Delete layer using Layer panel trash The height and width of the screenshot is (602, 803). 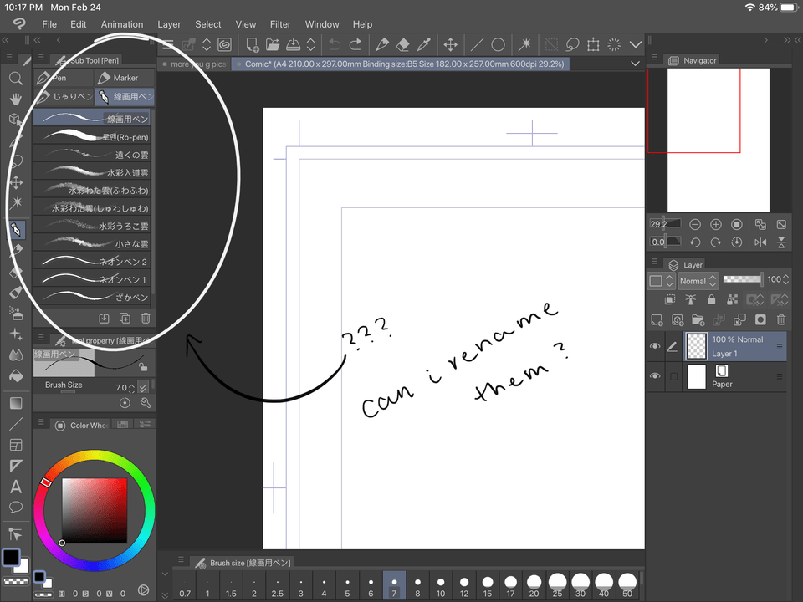[x=781, y=320]
